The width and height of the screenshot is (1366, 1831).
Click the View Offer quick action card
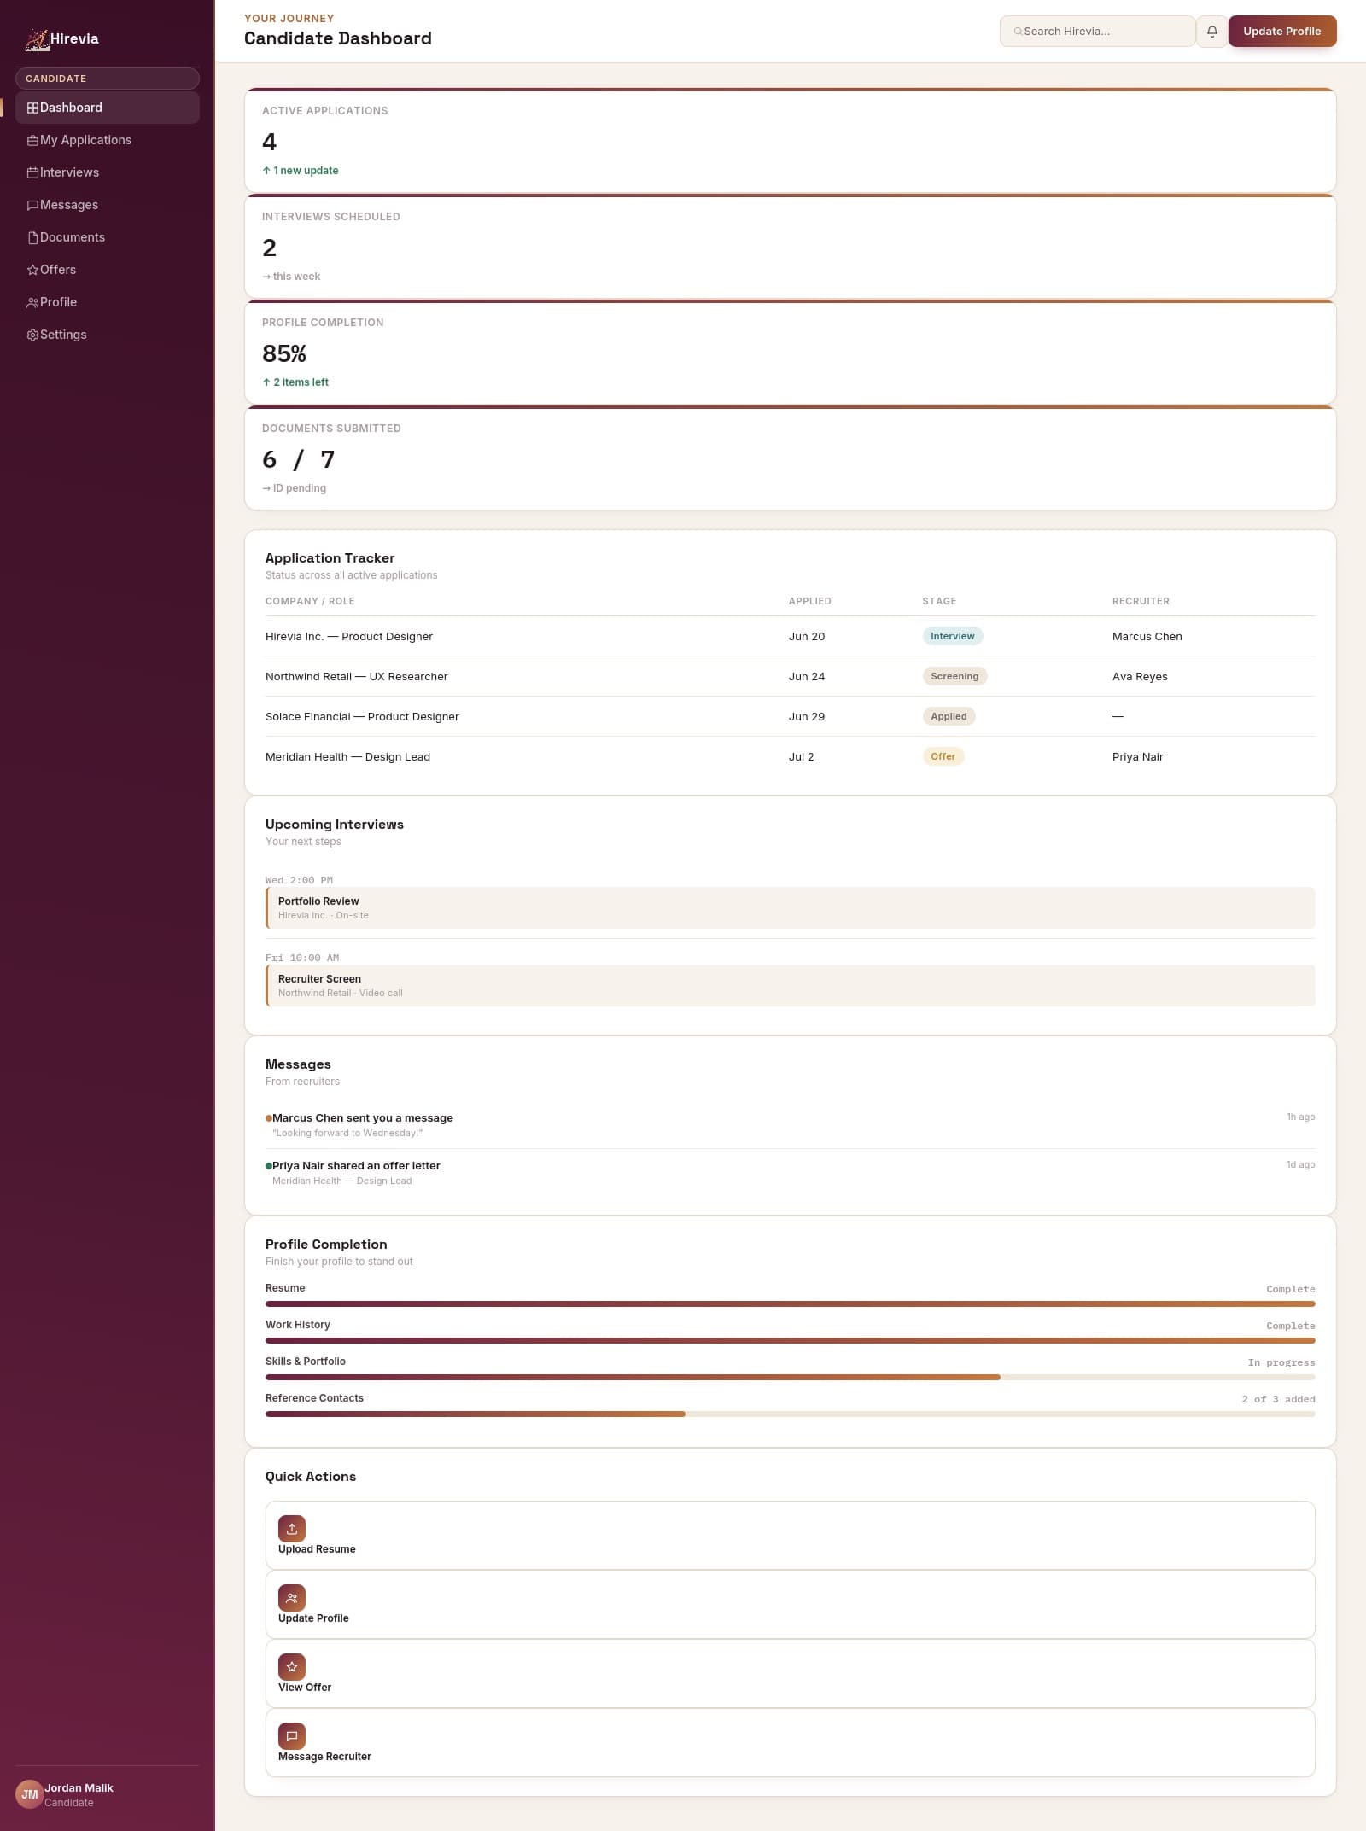tap(790, 1673)
